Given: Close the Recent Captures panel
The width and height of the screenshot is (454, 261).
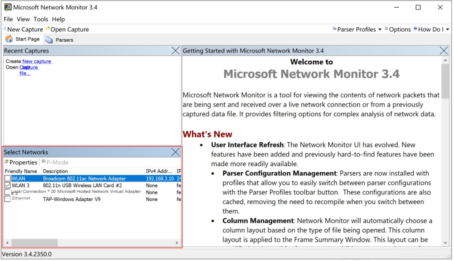Looking at the screenshot, I should [176, 51].
